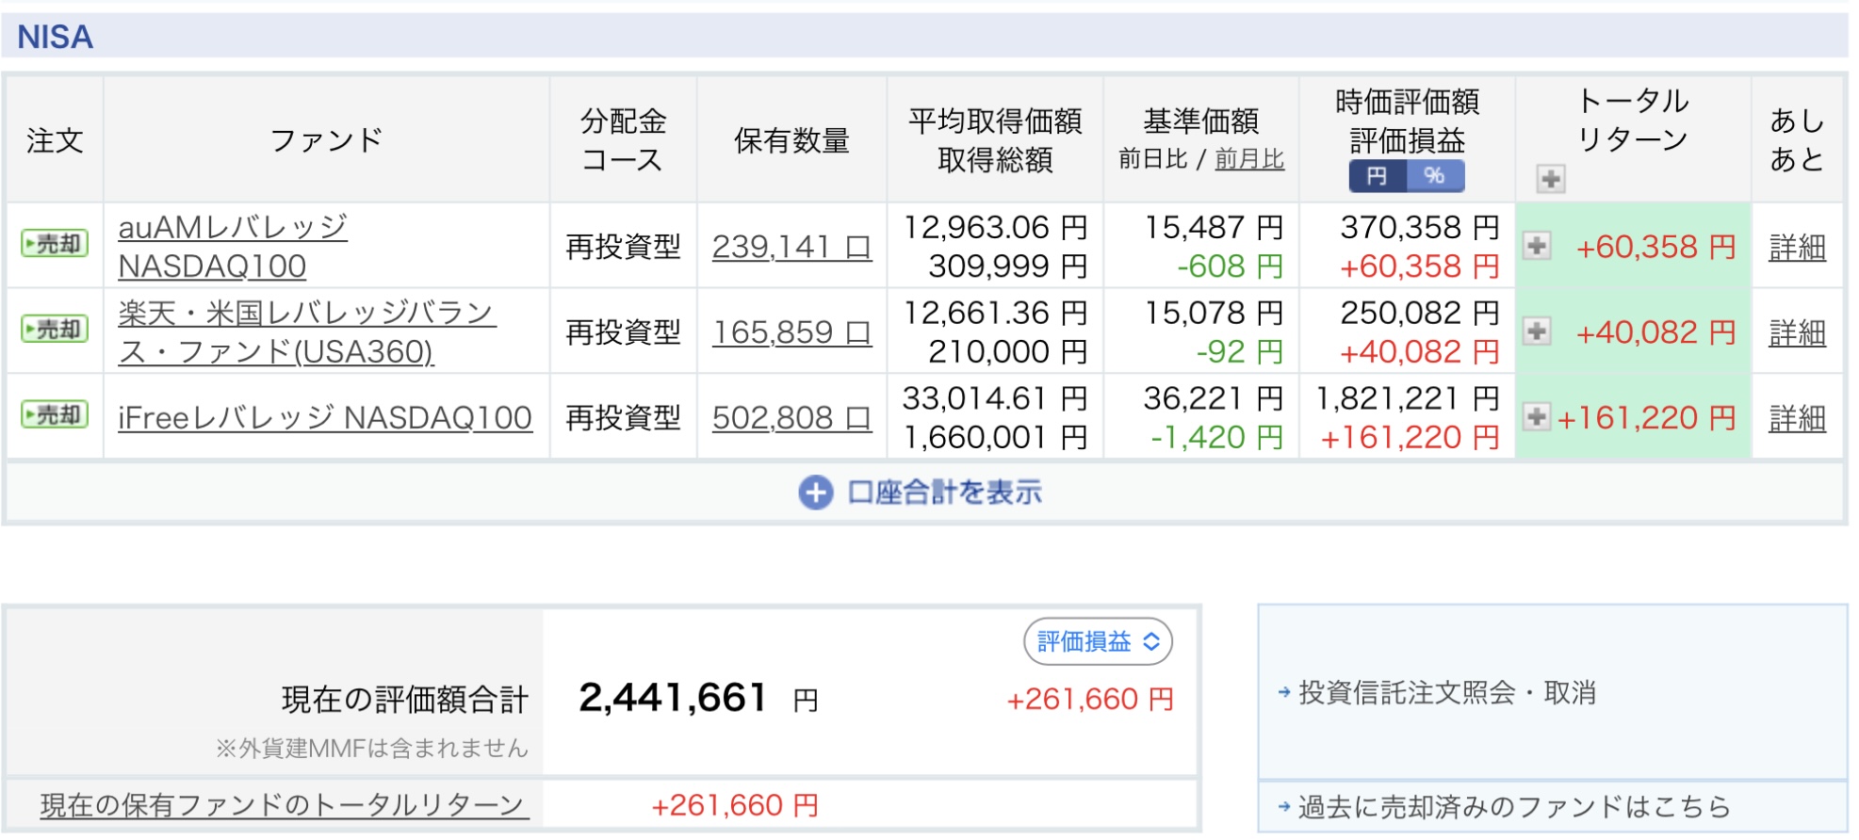Click holding quantity 239,141 口
Screen dimensions: 1859x840
tap(791, 247)
